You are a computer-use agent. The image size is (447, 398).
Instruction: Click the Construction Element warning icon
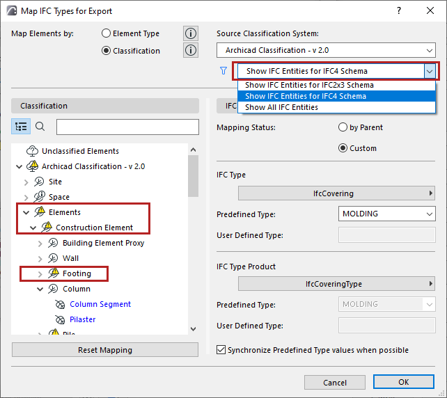coord(47,227)
